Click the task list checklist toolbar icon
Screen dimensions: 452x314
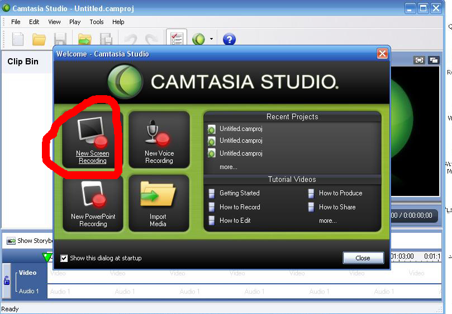coord(177,38)
